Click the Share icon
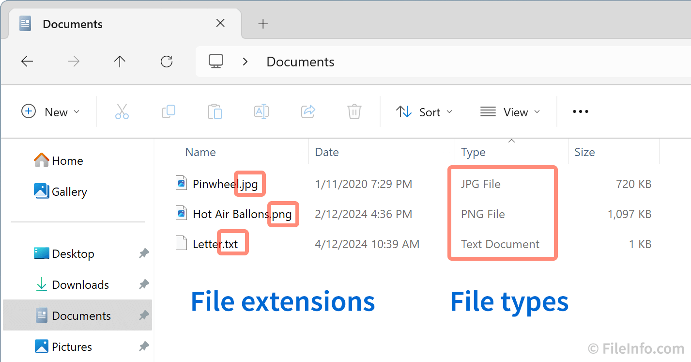 (308, 111)
